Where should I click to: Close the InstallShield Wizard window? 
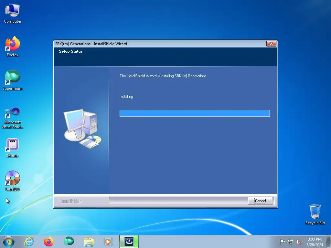tap(271, 44)
